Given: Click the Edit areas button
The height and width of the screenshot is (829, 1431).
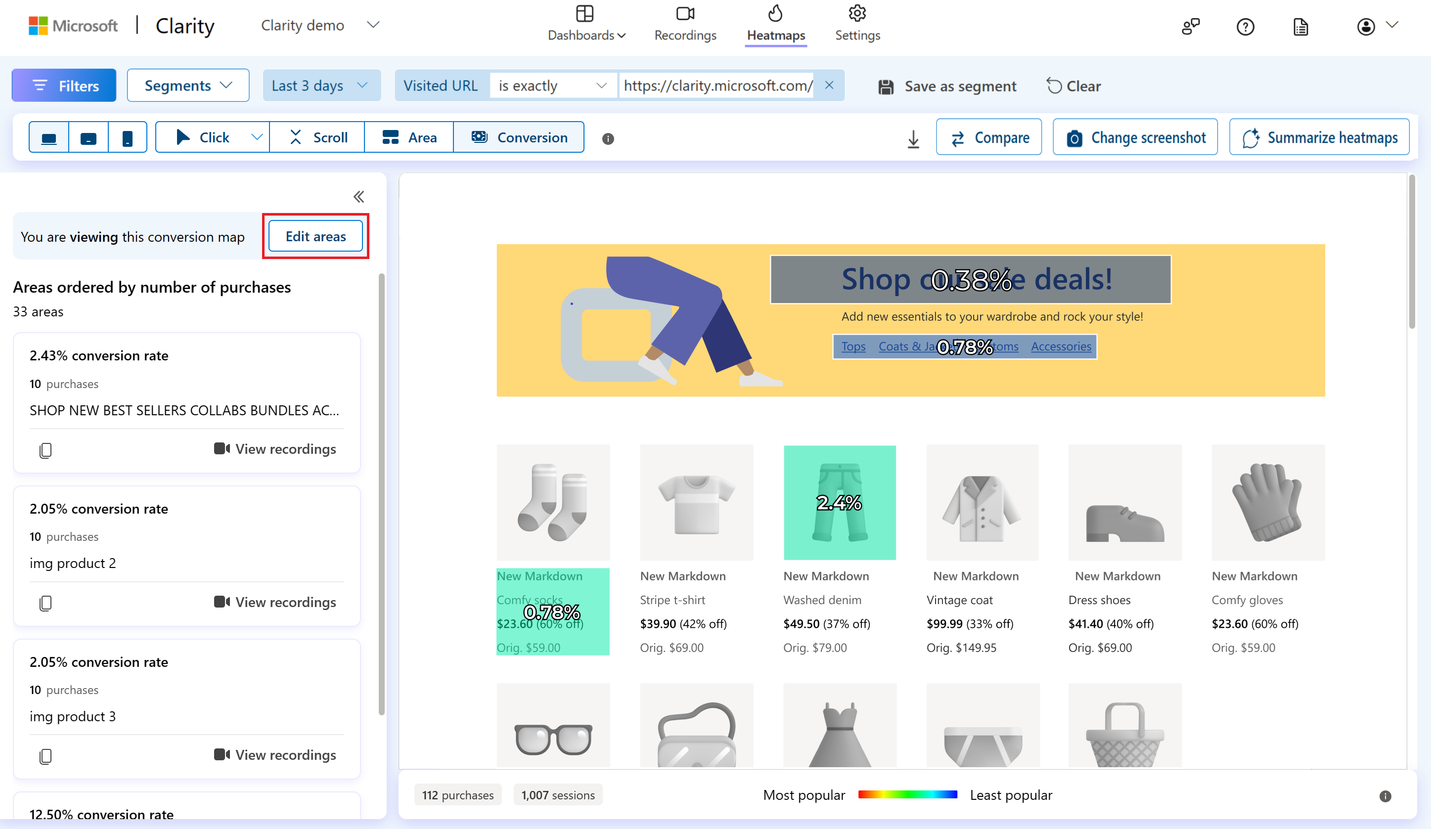Looking at the screenshot, I should 315,236.
